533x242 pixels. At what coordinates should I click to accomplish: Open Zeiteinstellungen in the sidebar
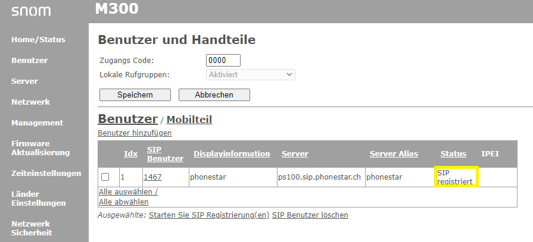46,173
